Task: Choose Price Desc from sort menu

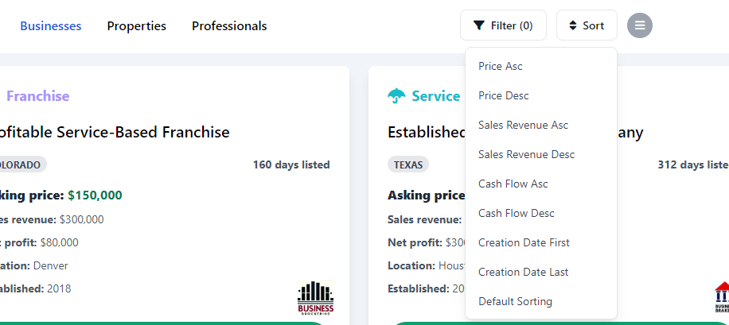Action: point(503,95)
